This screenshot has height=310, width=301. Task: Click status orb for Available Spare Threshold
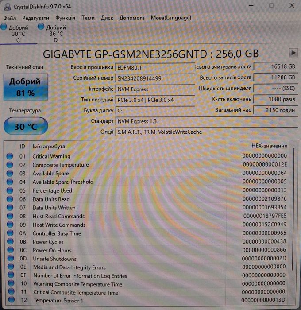click(x=10, y=182)
